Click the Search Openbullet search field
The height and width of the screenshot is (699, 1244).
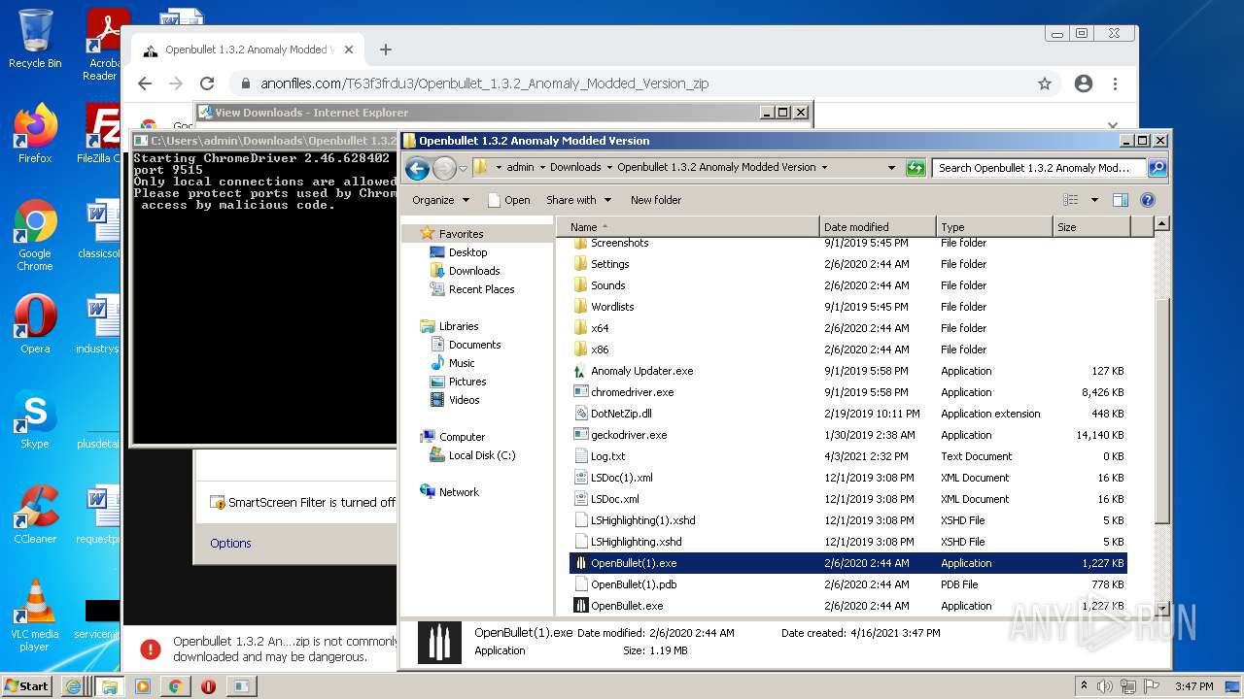1039,168
